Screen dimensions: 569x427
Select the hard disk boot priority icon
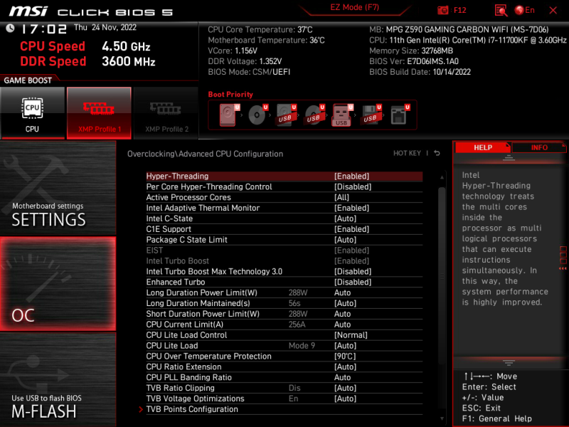(x=228, y=115)
